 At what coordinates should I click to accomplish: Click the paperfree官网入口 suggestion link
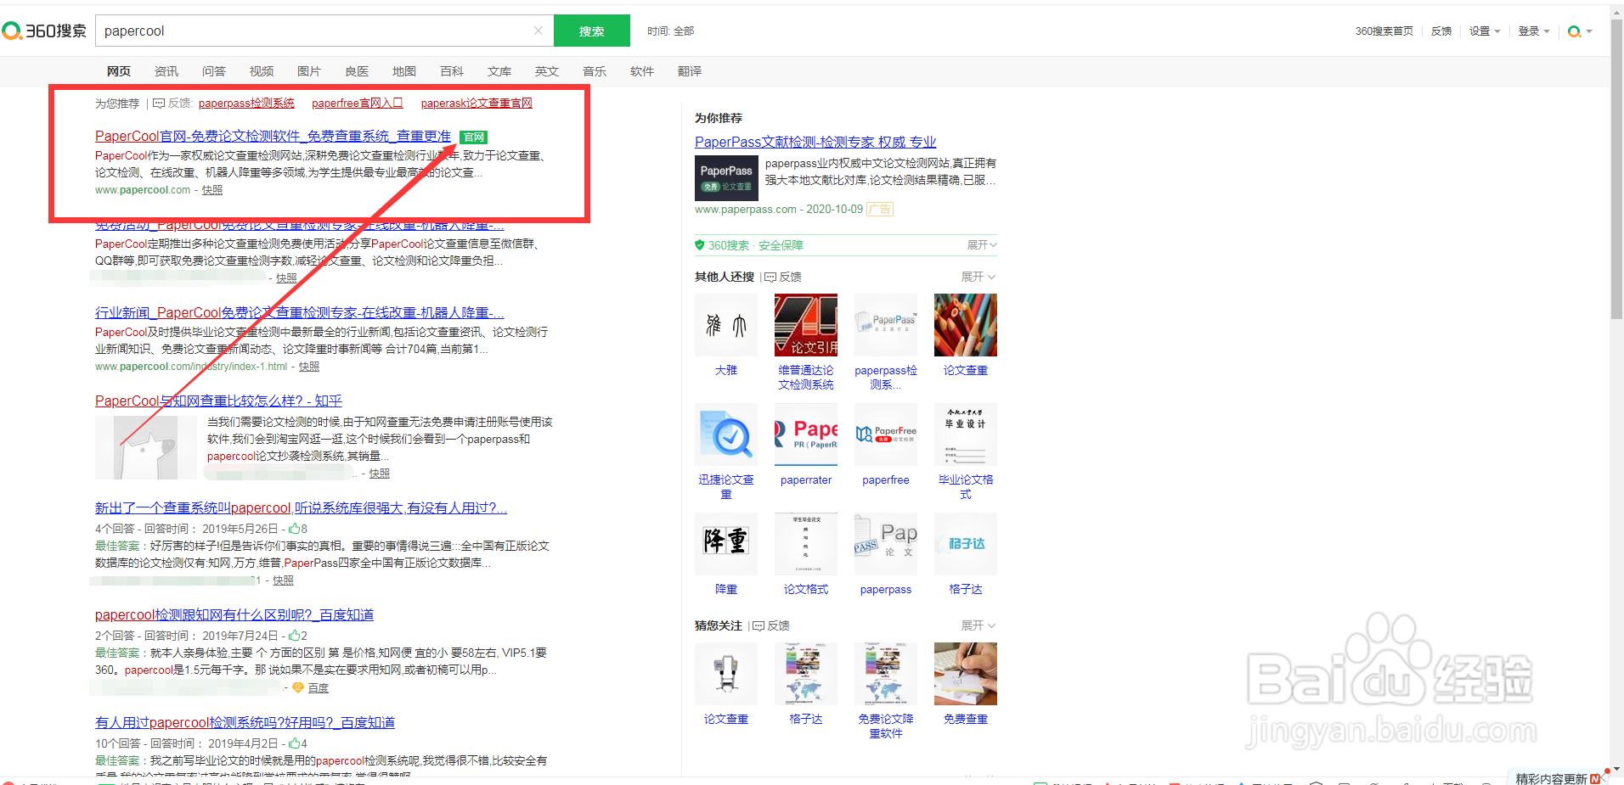[357, 103]
